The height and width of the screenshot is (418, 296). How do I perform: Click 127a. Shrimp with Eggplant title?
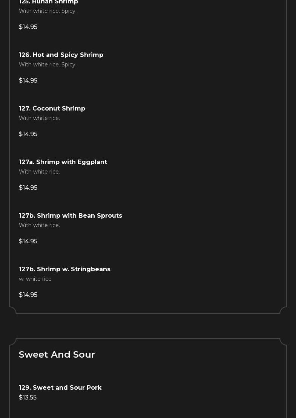[63, 162]
